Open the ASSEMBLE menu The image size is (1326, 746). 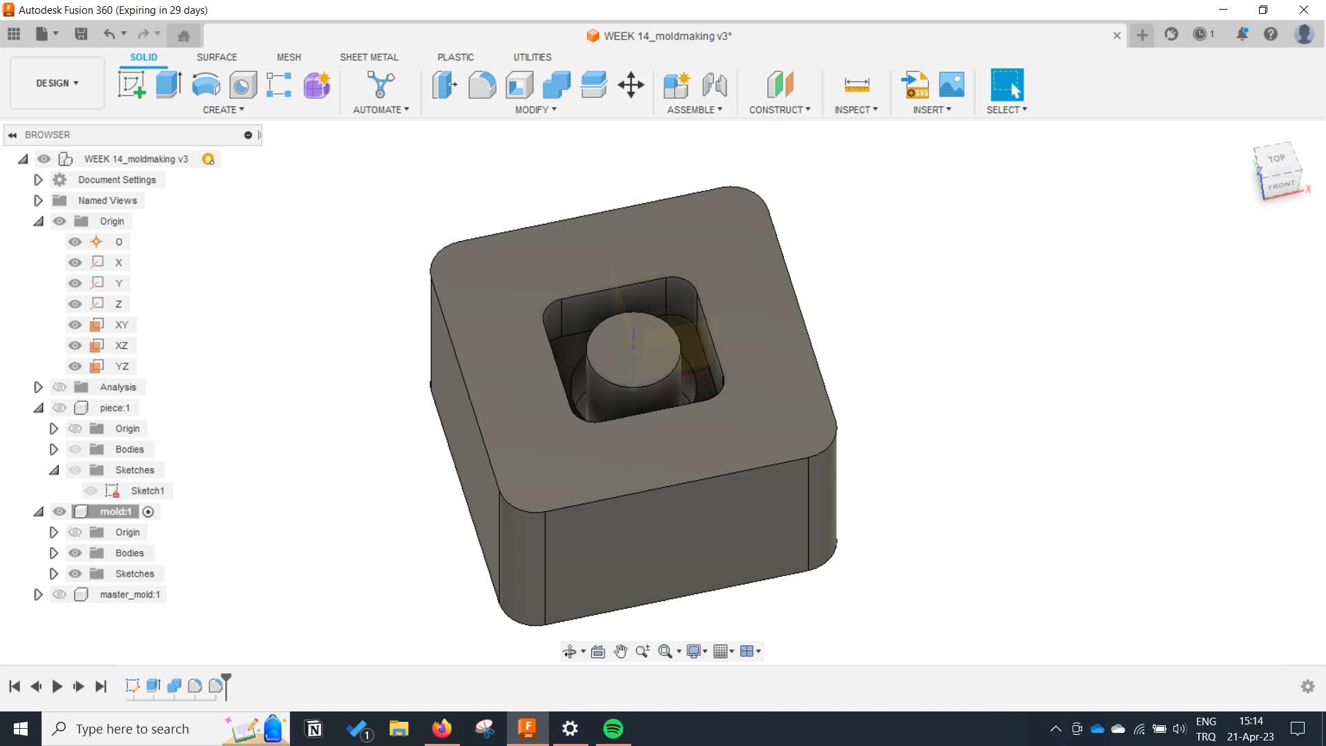coord(695,110)
